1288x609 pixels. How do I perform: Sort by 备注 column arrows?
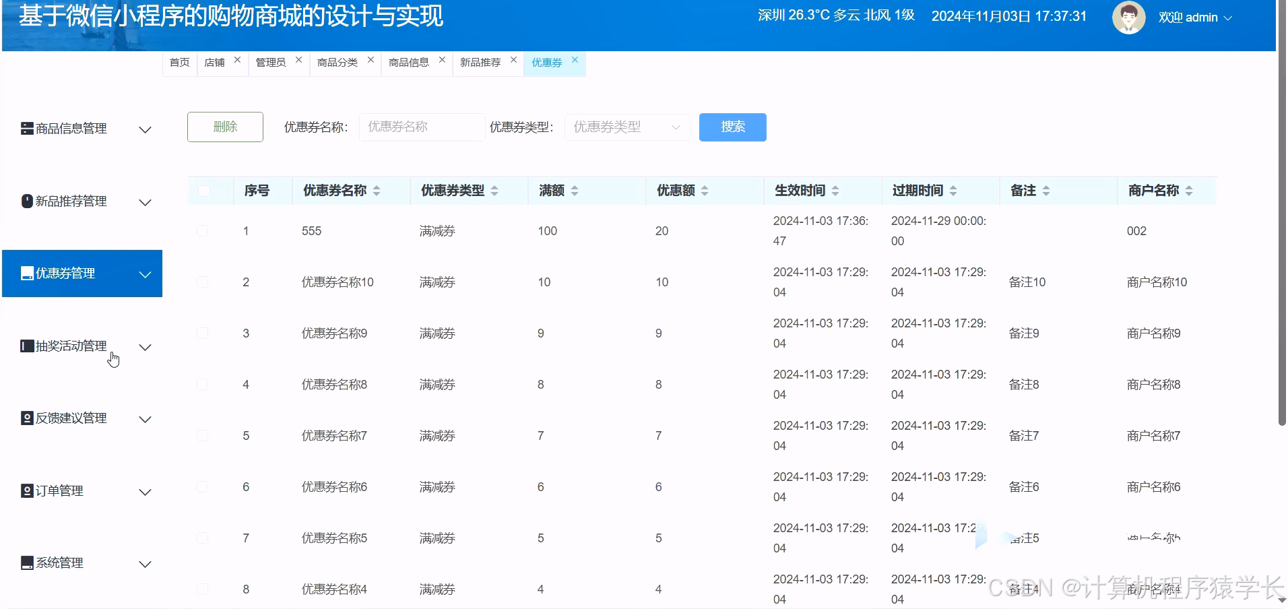[1046, 191]
